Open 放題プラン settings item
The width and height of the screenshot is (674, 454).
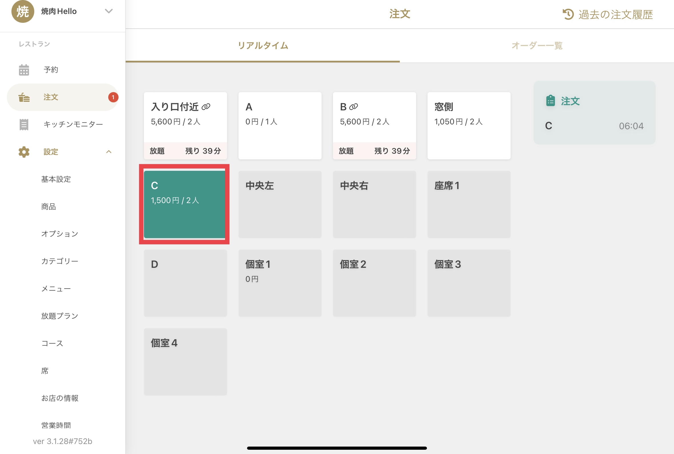[60, 316]
